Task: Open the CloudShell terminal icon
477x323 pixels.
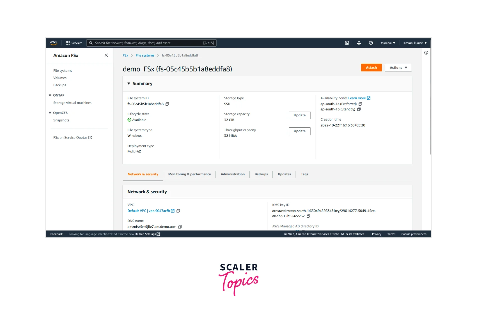Action: click(x=347, y=43)
